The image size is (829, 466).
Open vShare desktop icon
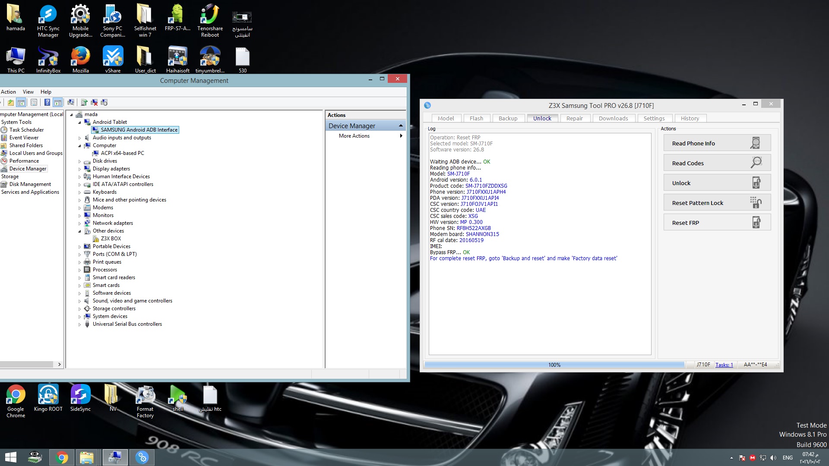point(113,60)
